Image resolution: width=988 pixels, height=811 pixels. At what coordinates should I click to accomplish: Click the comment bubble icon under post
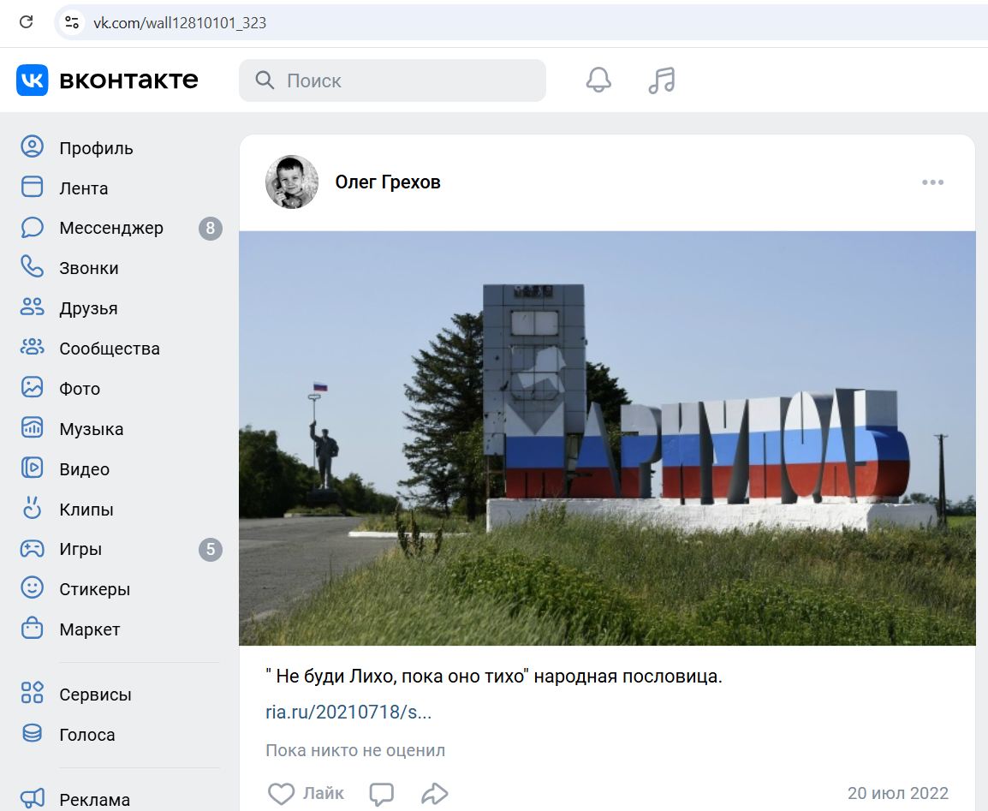coord(381,794)
